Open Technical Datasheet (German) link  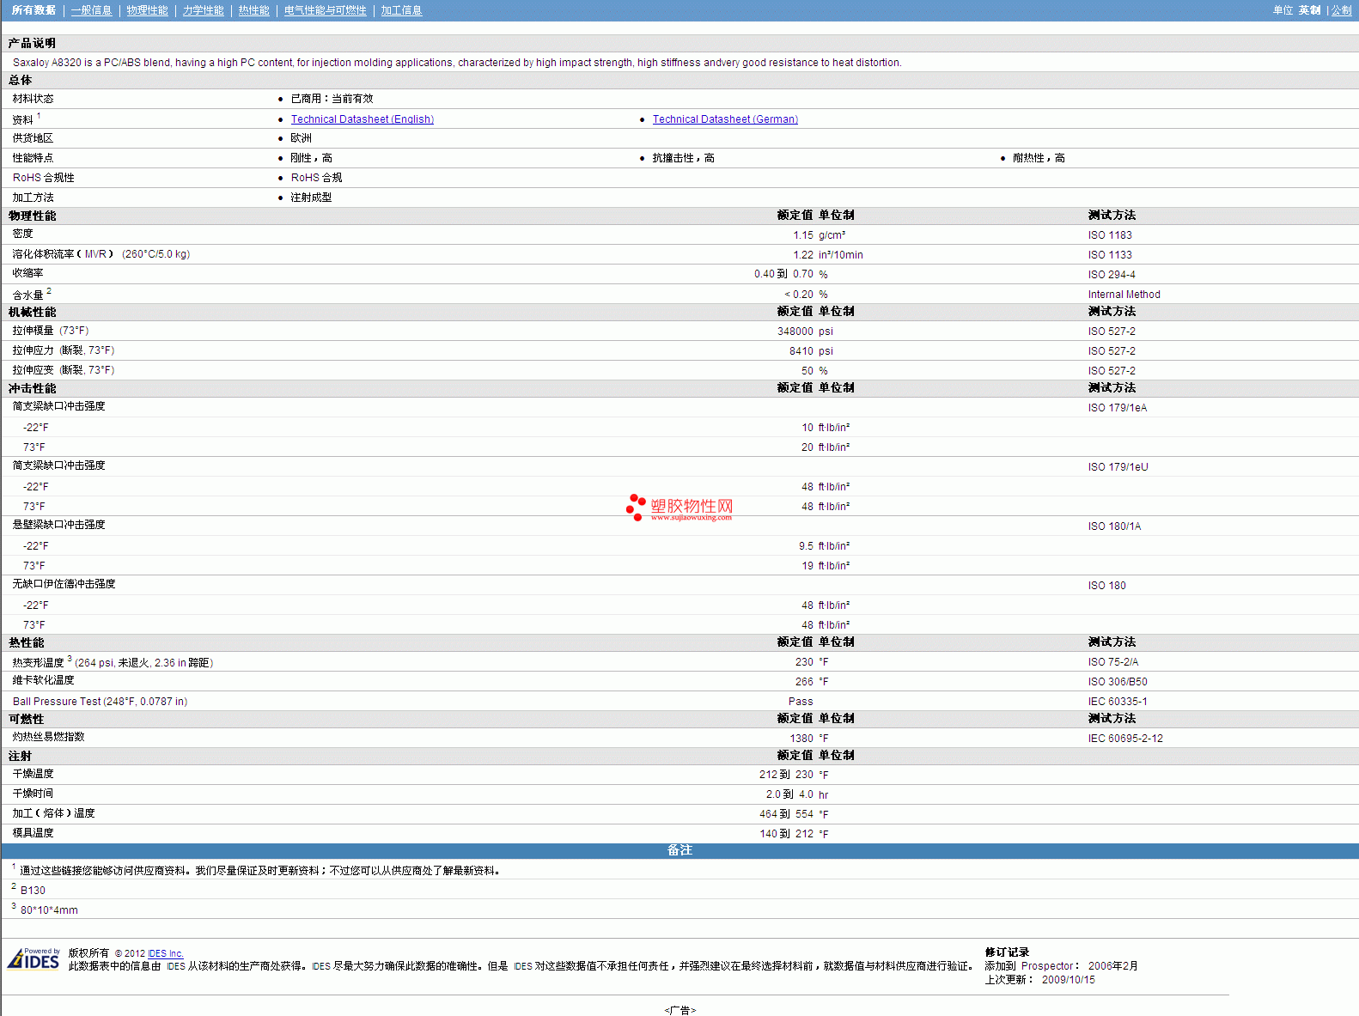pos(725,119)
